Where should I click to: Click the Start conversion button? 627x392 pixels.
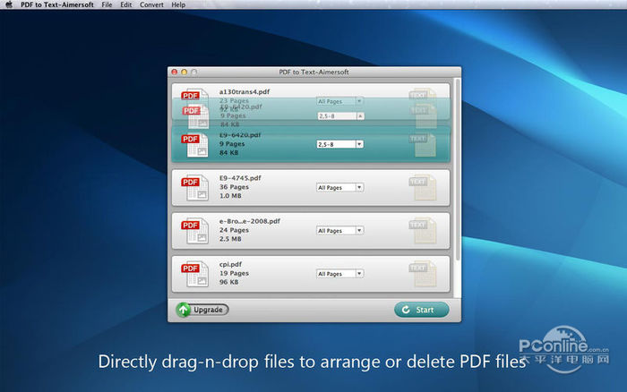(x=422, y=310)
